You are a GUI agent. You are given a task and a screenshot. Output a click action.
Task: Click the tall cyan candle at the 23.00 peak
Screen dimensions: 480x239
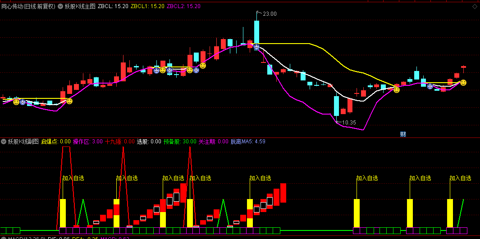(256, 32)
